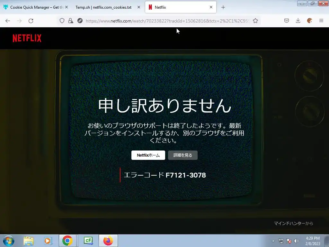The height and width of the screenshot is (247, 329).
Task: Click the Firefox taskbar icon
Action: pos(108,241)
